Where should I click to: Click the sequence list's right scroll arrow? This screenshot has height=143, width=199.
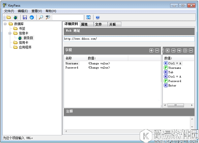click(192, 105)
